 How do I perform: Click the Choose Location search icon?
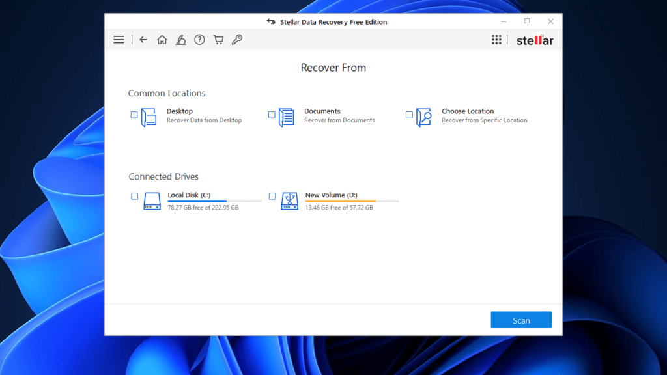[423, 117]
